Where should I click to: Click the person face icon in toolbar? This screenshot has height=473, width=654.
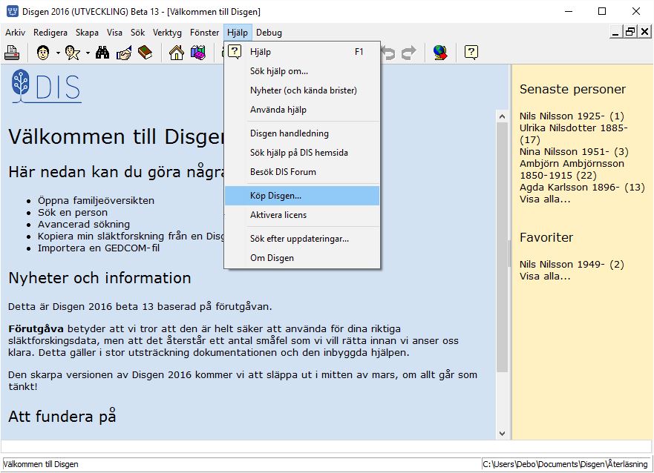43,53
